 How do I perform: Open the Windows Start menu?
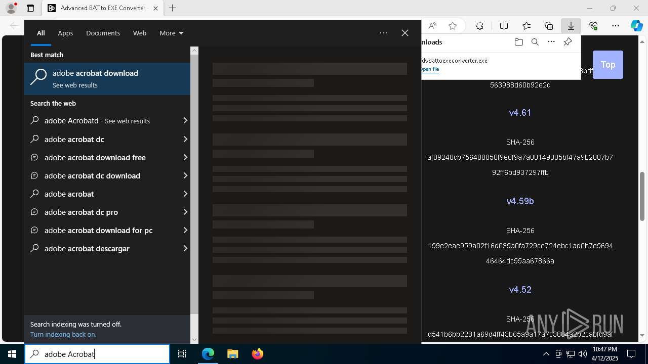click(12, 354)
